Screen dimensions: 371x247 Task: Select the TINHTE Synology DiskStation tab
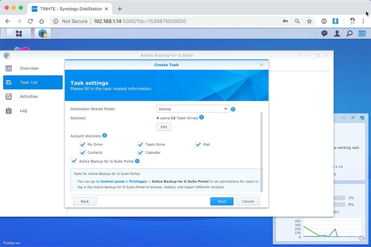[70, 9]
